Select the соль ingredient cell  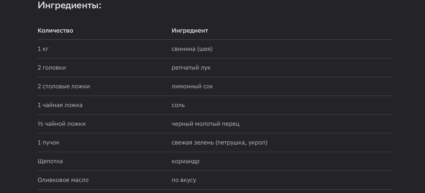[x=178, y=105]
